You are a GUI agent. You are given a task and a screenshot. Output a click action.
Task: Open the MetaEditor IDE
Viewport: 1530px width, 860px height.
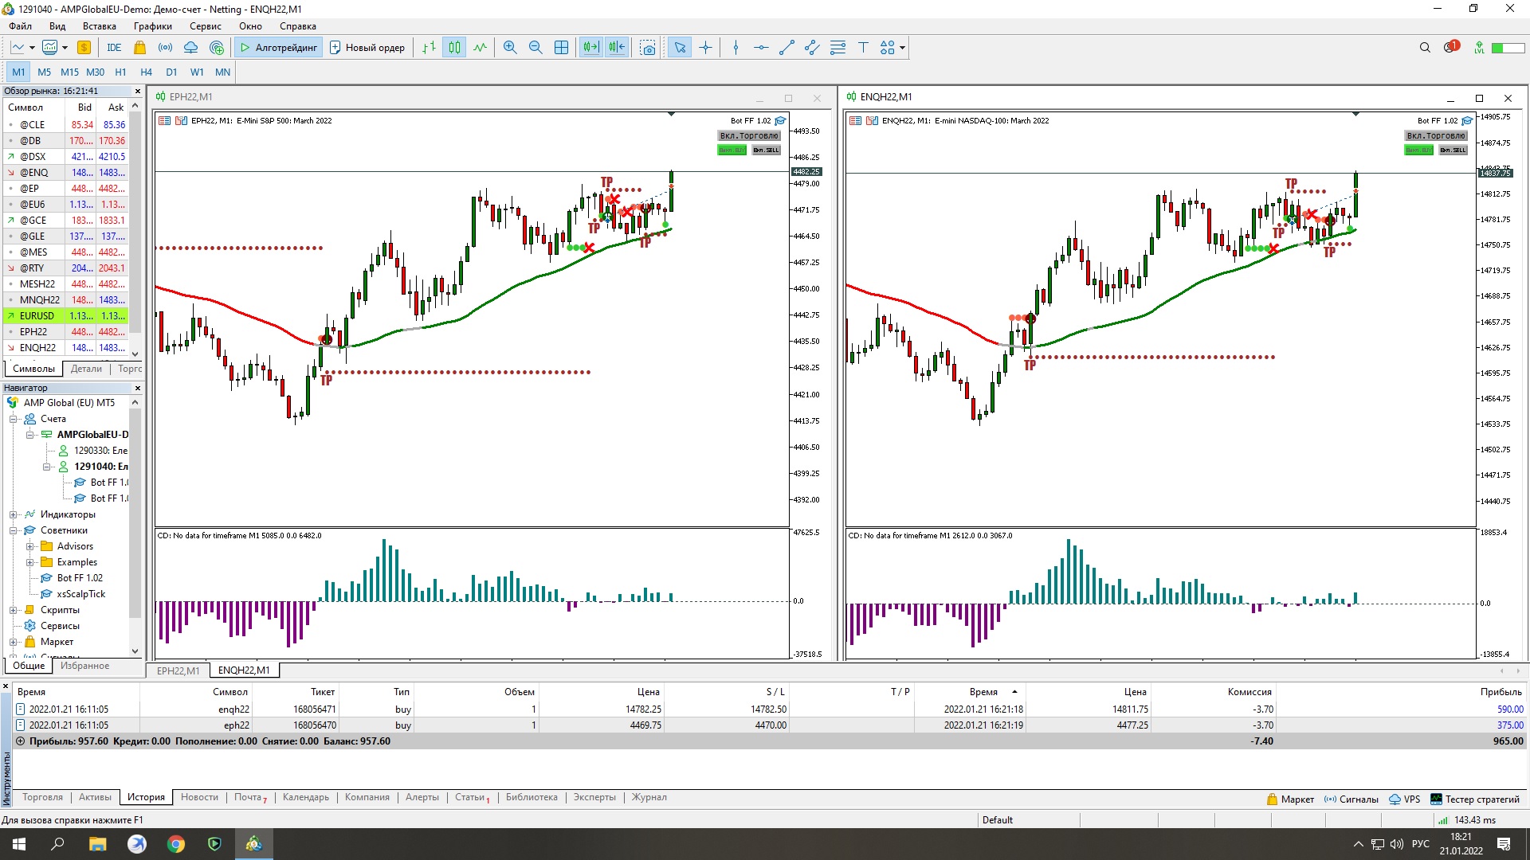pyautogui.click(x=114, y=48)
